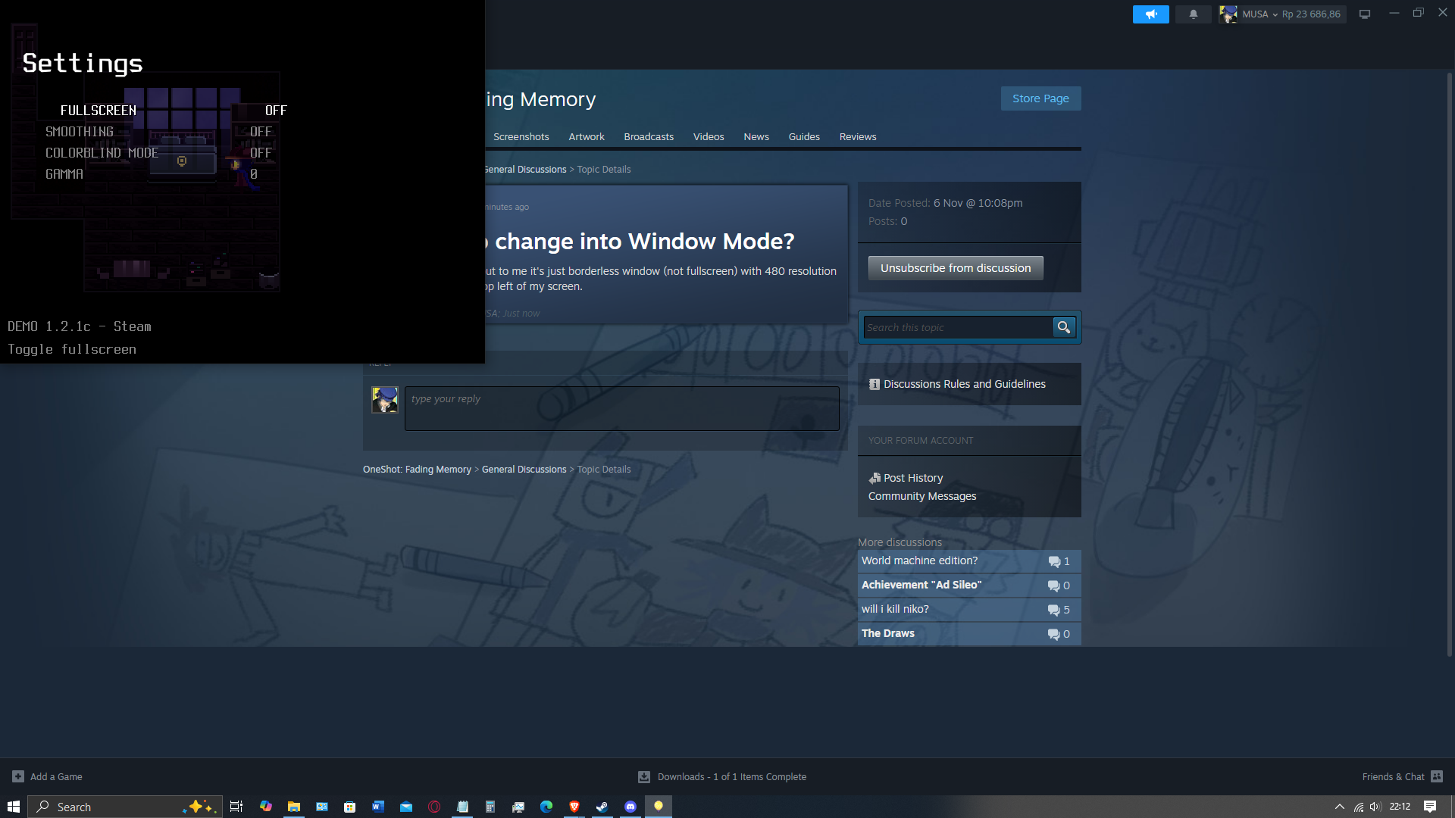The width and height of the screenshot is (1455, 818).
Task: Click reply count icon for will i kill niko?
Action: 1054,610
